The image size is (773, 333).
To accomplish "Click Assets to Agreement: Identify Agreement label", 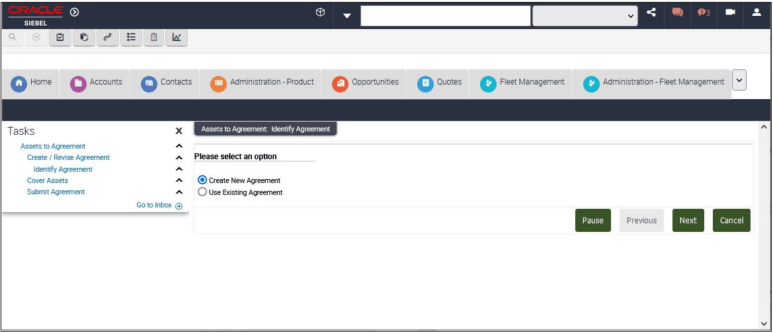I will (x=265, y=129).
